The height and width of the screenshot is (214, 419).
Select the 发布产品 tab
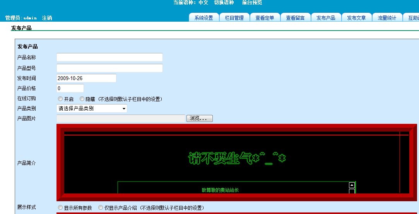pos(326,18)
